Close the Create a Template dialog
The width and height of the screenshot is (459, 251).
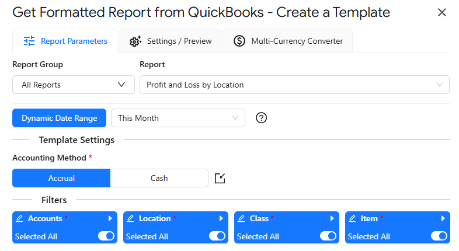click(x=441, y=12)
